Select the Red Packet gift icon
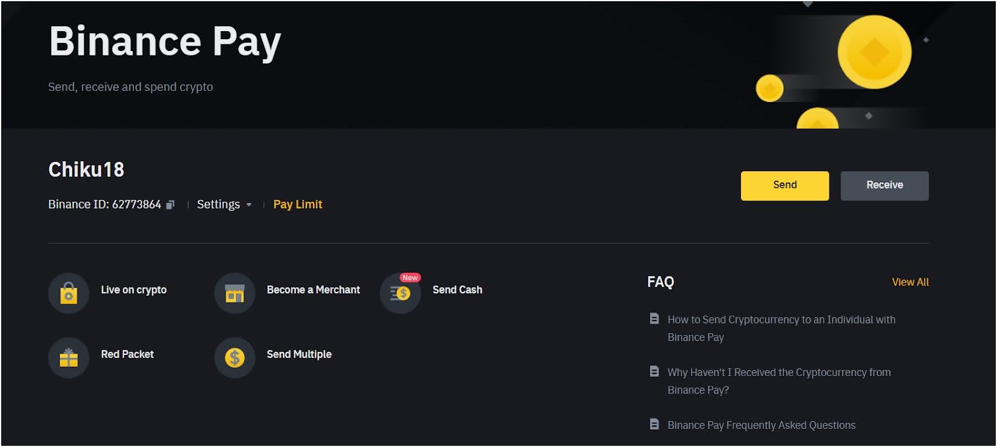The height and width of the screenshot is (447, 997). tap(69, 358)
